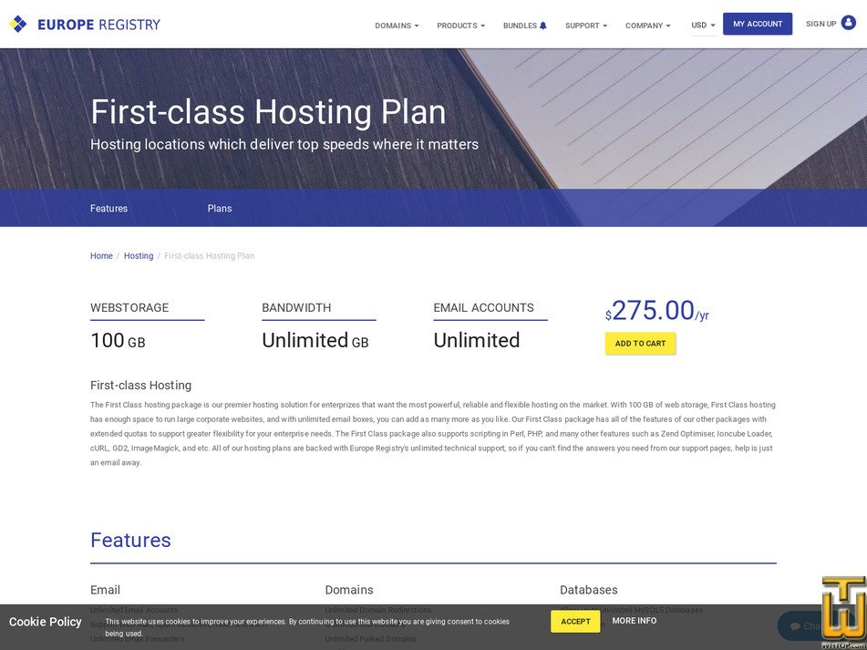Click the Sign Up link

pyautogui.click(x=821, y=24)
